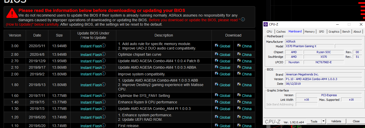365x128 pixels.
Task: Switch to the CPU tab in CPU-Z
Action: tap(269, 32)
